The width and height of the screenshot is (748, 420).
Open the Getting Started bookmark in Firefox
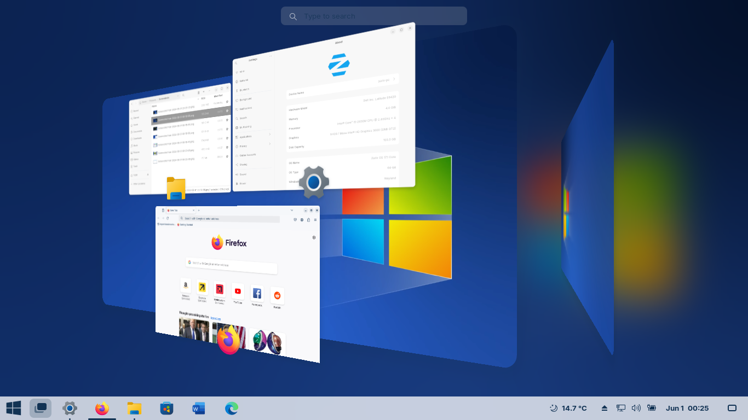coord(185,225)
